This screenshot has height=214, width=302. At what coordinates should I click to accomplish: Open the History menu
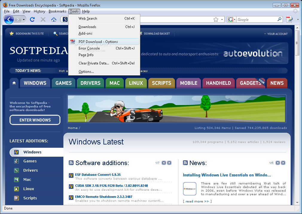(x=39, y=11)
